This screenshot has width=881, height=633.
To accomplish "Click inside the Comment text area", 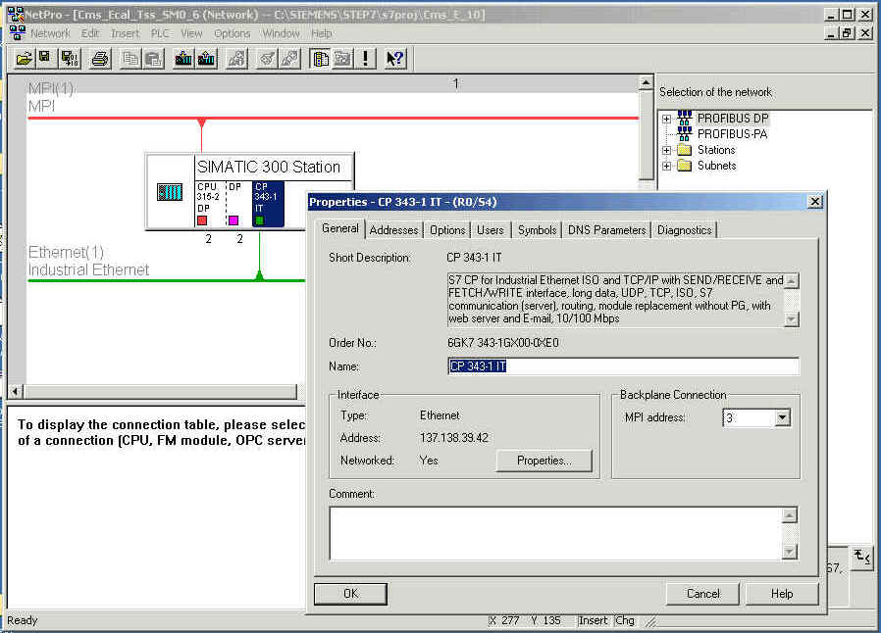I will [x=556, y=533].
